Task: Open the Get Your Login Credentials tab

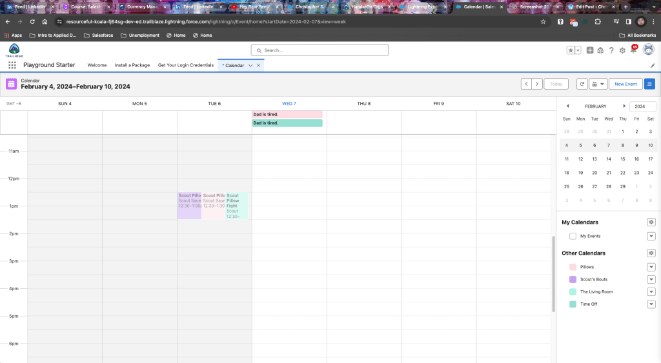Action: point(185,65)
